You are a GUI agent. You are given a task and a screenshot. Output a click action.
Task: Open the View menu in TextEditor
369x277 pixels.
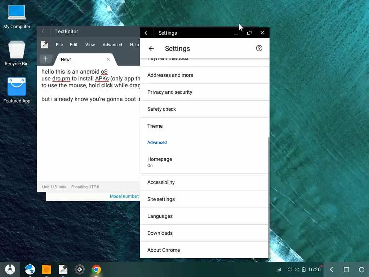tap(90, 45)
